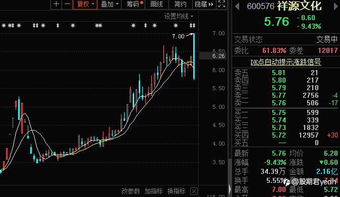The image size is (340, 197).
Task: Select 卖五 price 5.81
Action: point(278,73)
